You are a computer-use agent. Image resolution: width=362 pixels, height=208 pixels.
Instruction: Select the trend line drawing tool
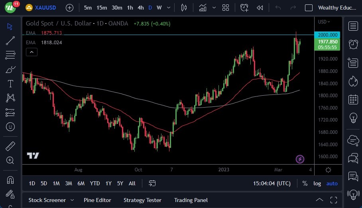point(10,40)
